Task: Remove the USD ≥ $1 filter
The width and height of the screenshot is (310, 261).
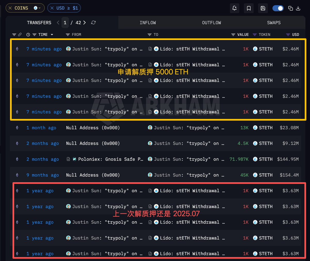Action: (52, 8)
